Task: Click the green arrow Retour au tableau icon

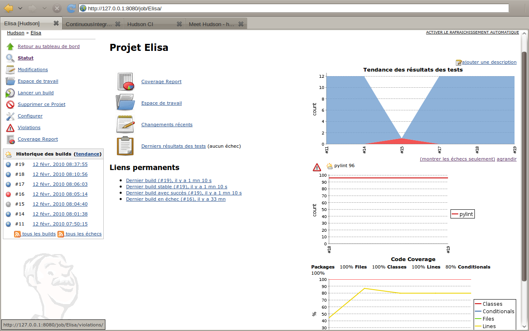Action: pyautogui.click(x=10, y=47)
